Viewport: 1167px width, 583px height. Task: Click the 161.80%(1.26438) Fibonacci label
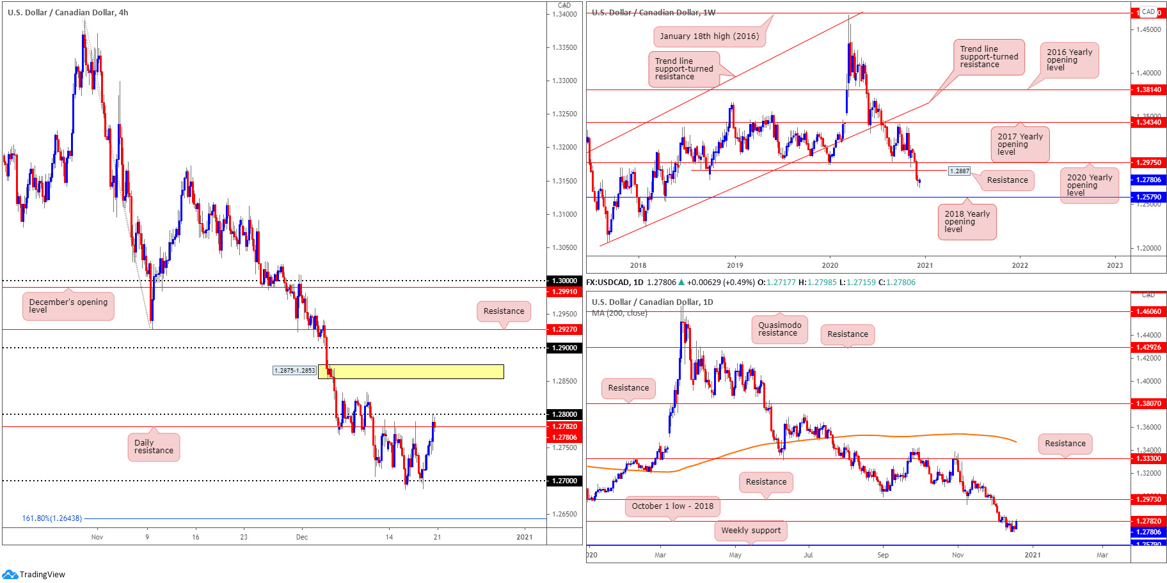pos(52,518)
